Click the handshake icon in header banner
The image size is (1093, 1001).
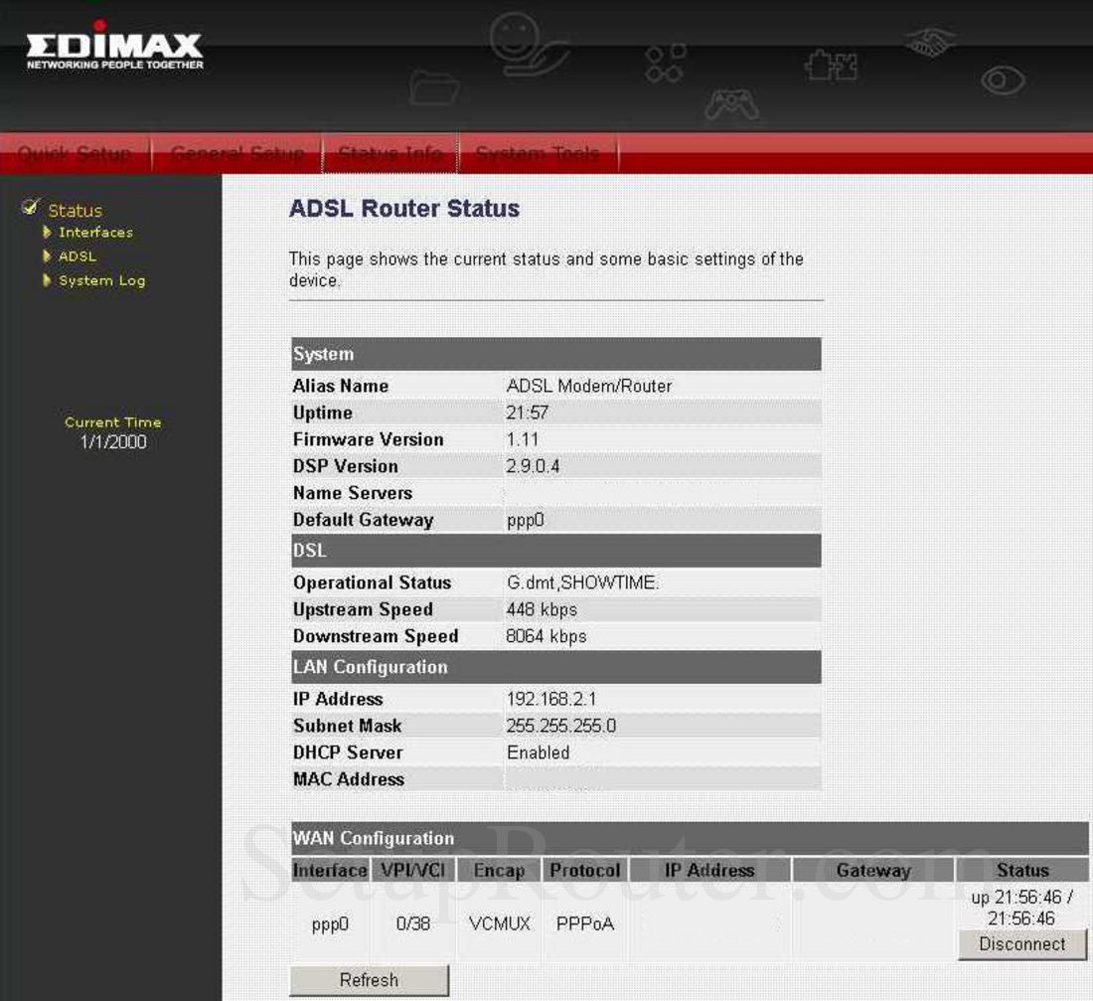[x=929, y=42]
